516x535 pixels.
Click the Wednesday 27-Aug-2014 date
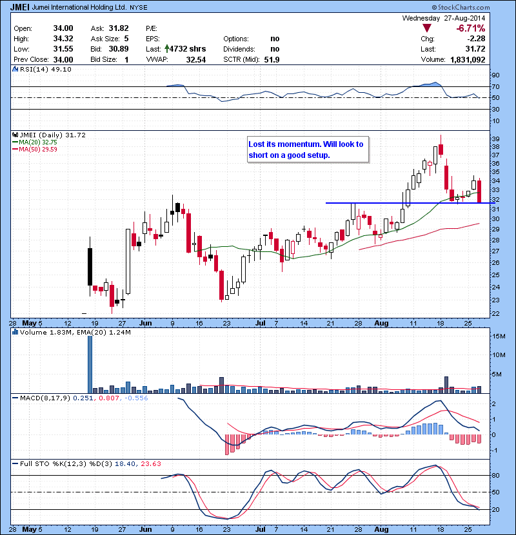click(444, 18)
